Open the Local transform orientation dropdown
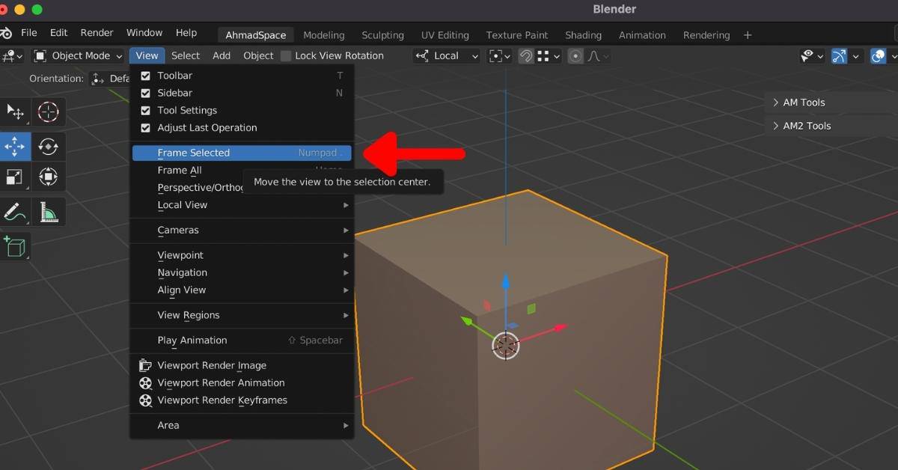 click(x=446, y=55)
